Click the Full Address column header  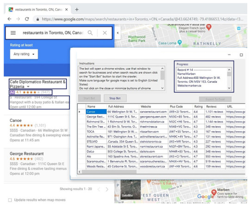(123, 106)
